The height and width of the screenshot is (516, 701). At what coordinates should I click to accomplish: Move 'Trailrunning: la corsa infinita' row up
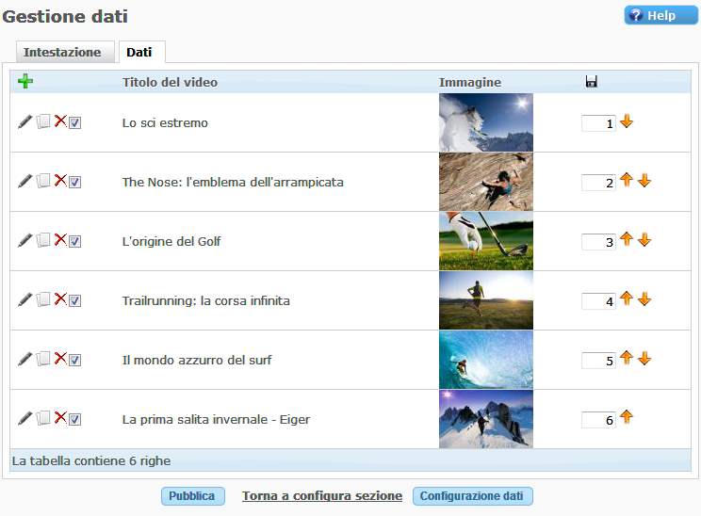point(627,299)
